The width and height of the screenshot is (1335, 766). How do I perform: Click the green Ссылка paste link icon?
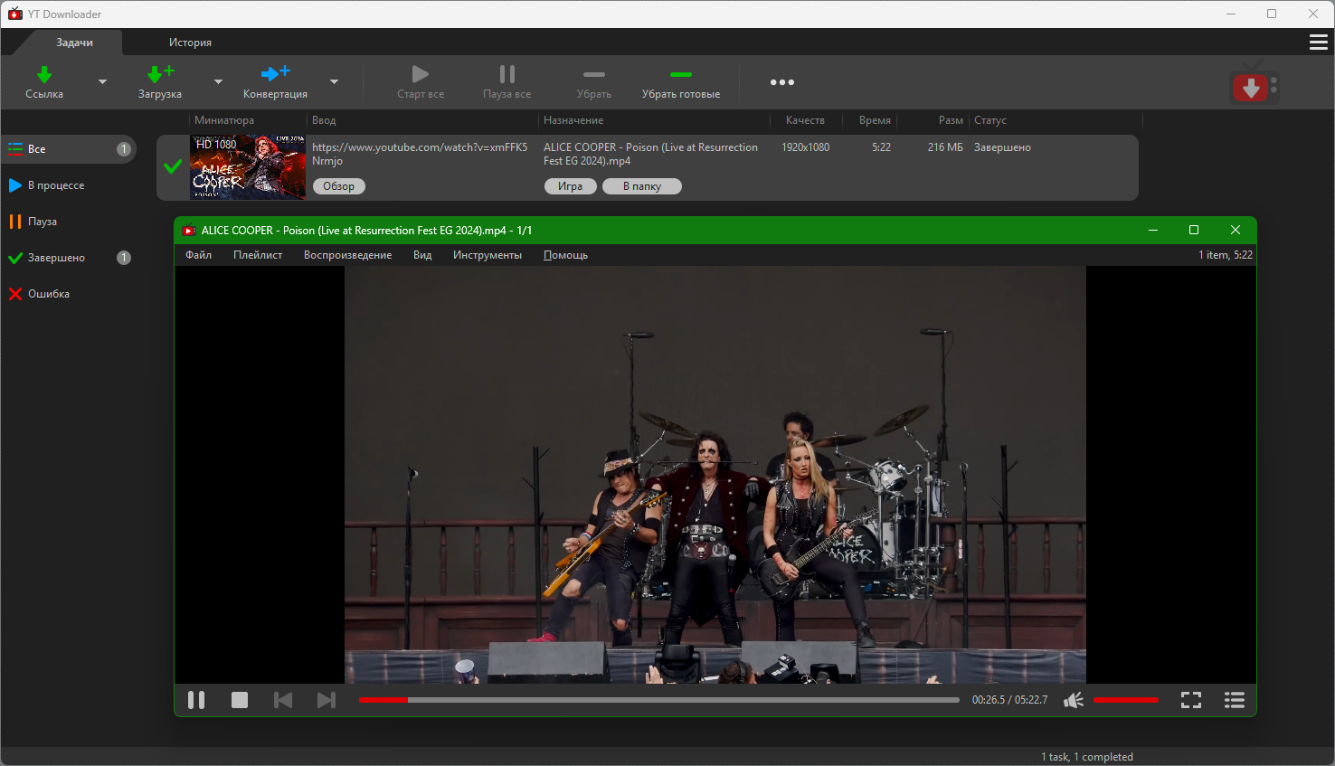44,74
